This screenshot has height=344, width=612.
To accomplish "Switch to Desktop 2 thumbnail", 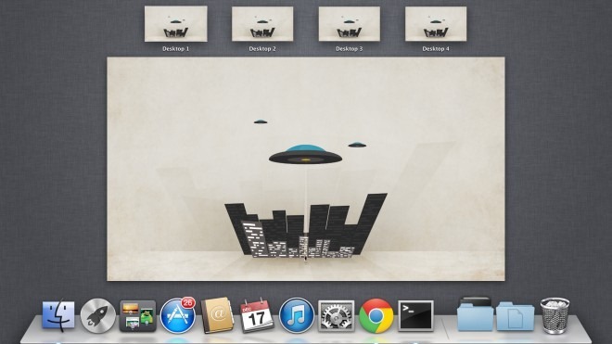I will click(262, 24).
